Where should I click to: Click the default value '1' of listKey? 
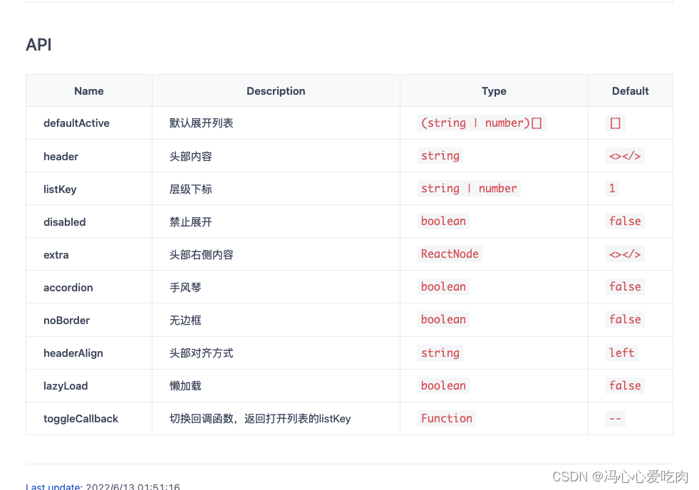pos(612,189)
